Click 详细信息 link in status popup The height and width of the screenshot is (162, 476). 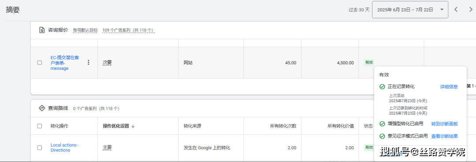(x=449, y=87)
